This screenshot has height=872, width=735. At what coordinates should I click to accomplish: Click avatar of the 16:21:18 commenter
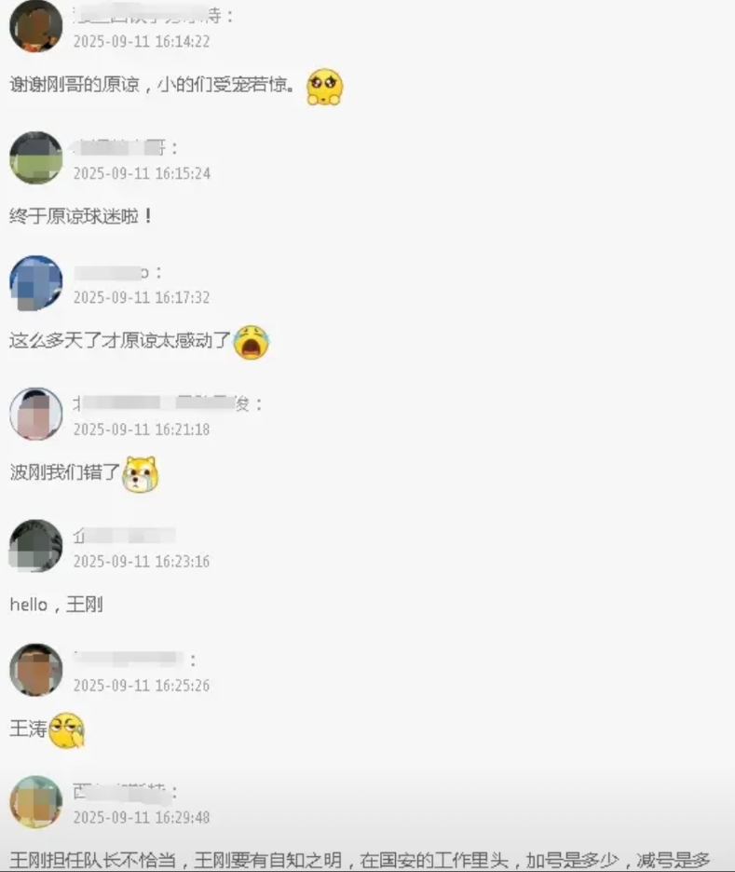36,415
